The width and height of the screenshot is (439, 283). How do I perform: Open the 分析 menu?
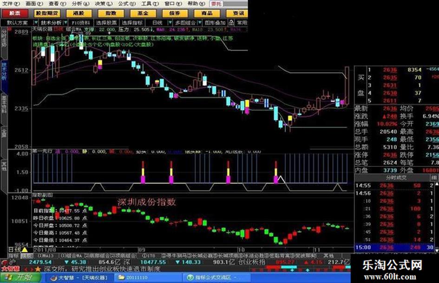tap(80, 4)
